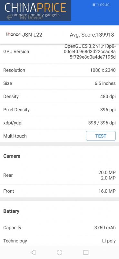
Task: Tap the battery icon in status bar
Action: coord(95,5)
